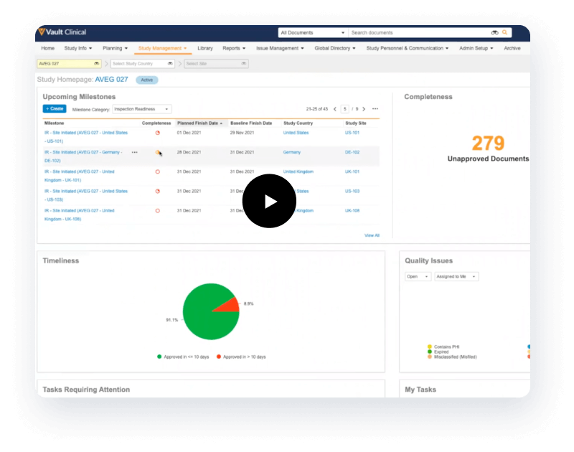The height and width of the screenshot is (452, 574).
Task: Open the All Documents dropdown
Action: 312,32
